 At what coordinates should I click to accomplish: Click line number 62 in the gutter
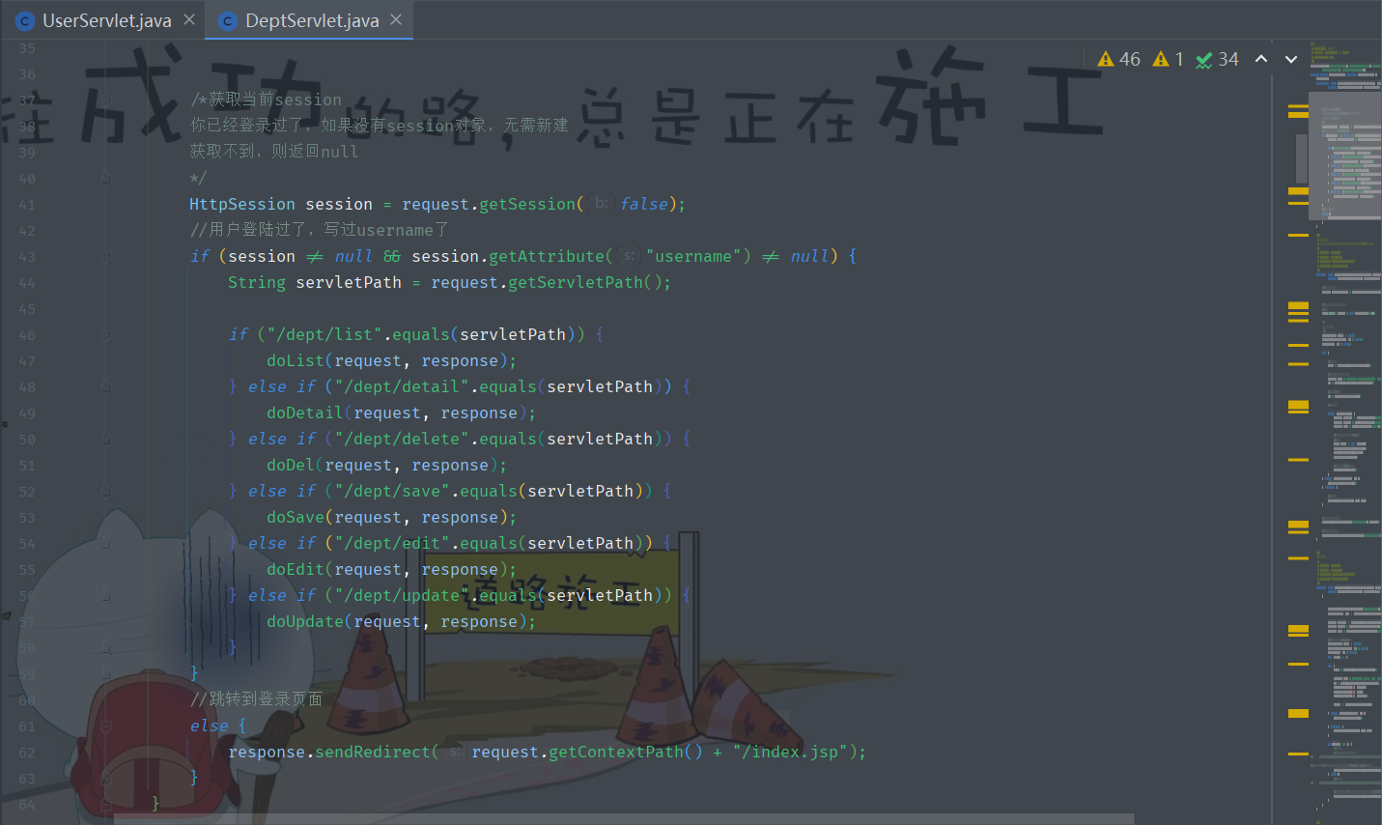click(26, 753)
